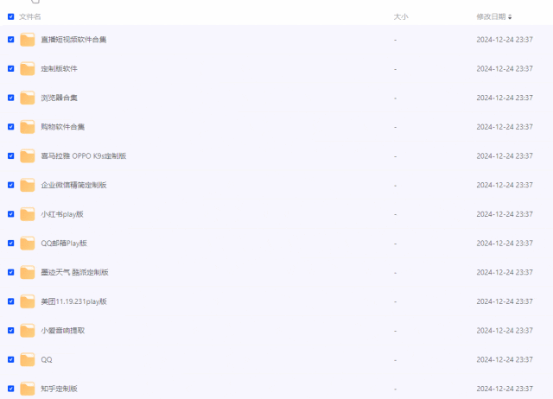Open folder icon for 喜马拉雅 OPPO K9s定制版
553x399 pixels.
[27, 155]
